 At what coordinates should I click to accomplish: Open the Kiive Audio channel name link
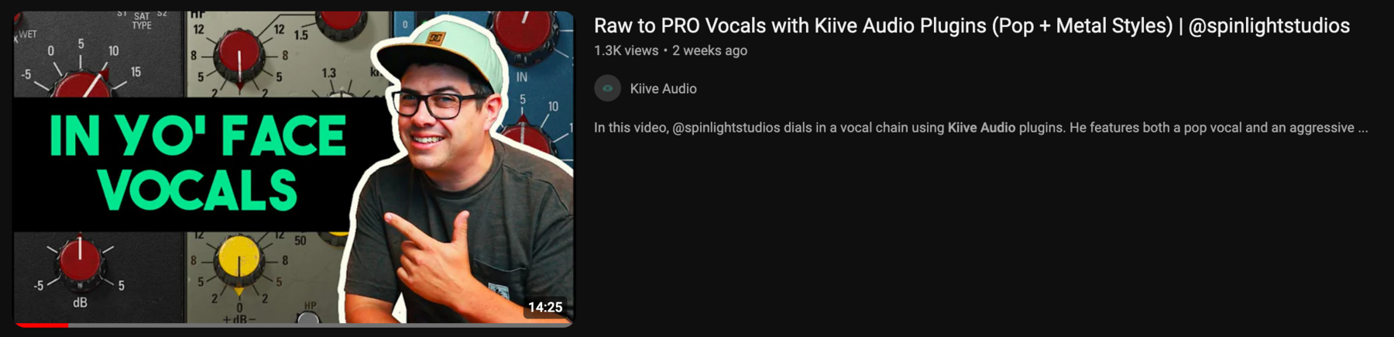pyautogui.click(x=663, y=88)
